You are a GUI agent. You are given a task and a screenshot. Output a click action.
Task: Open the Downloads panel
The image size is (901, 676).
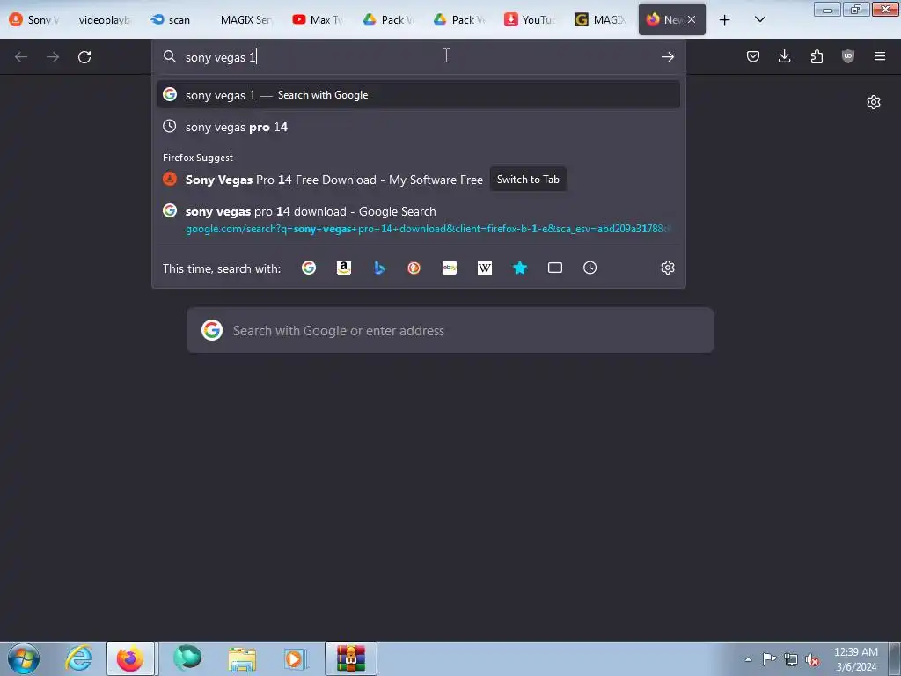pos(784,56)
